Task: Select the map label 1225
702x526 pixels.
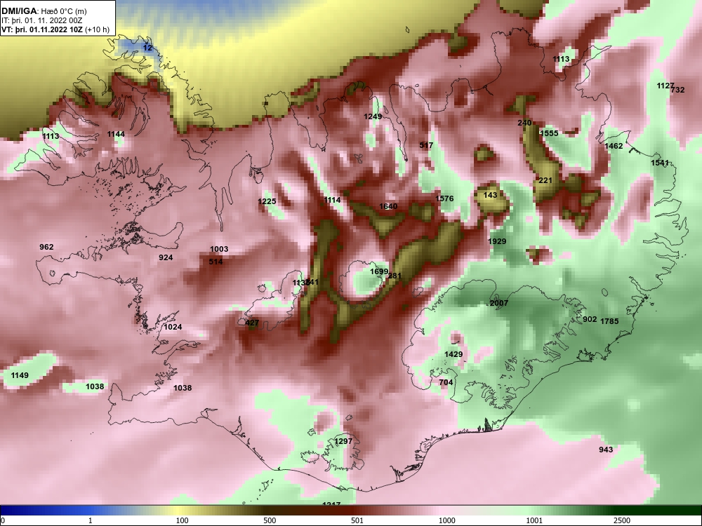Action: pyautogui.click(x=267, y=202)
